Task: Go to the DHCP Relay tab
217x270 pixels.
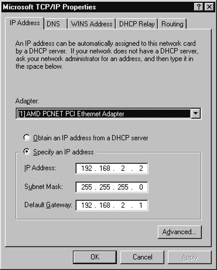Action: point(136,24)
